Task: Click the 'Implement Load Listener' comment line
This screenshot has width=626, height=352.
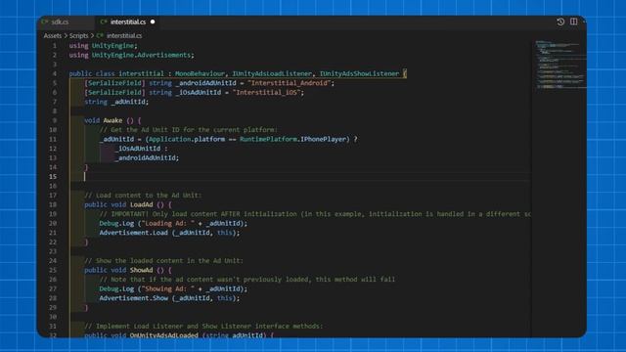Action: pos(203,326)
